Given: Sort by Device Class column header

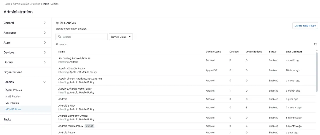Looking at the screenshot, I should [213, 52].
